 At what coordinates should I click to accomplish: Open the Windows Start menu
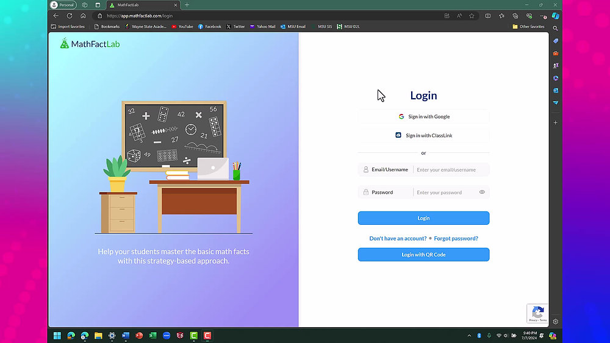pyautogui.click(x=57, y=336)
